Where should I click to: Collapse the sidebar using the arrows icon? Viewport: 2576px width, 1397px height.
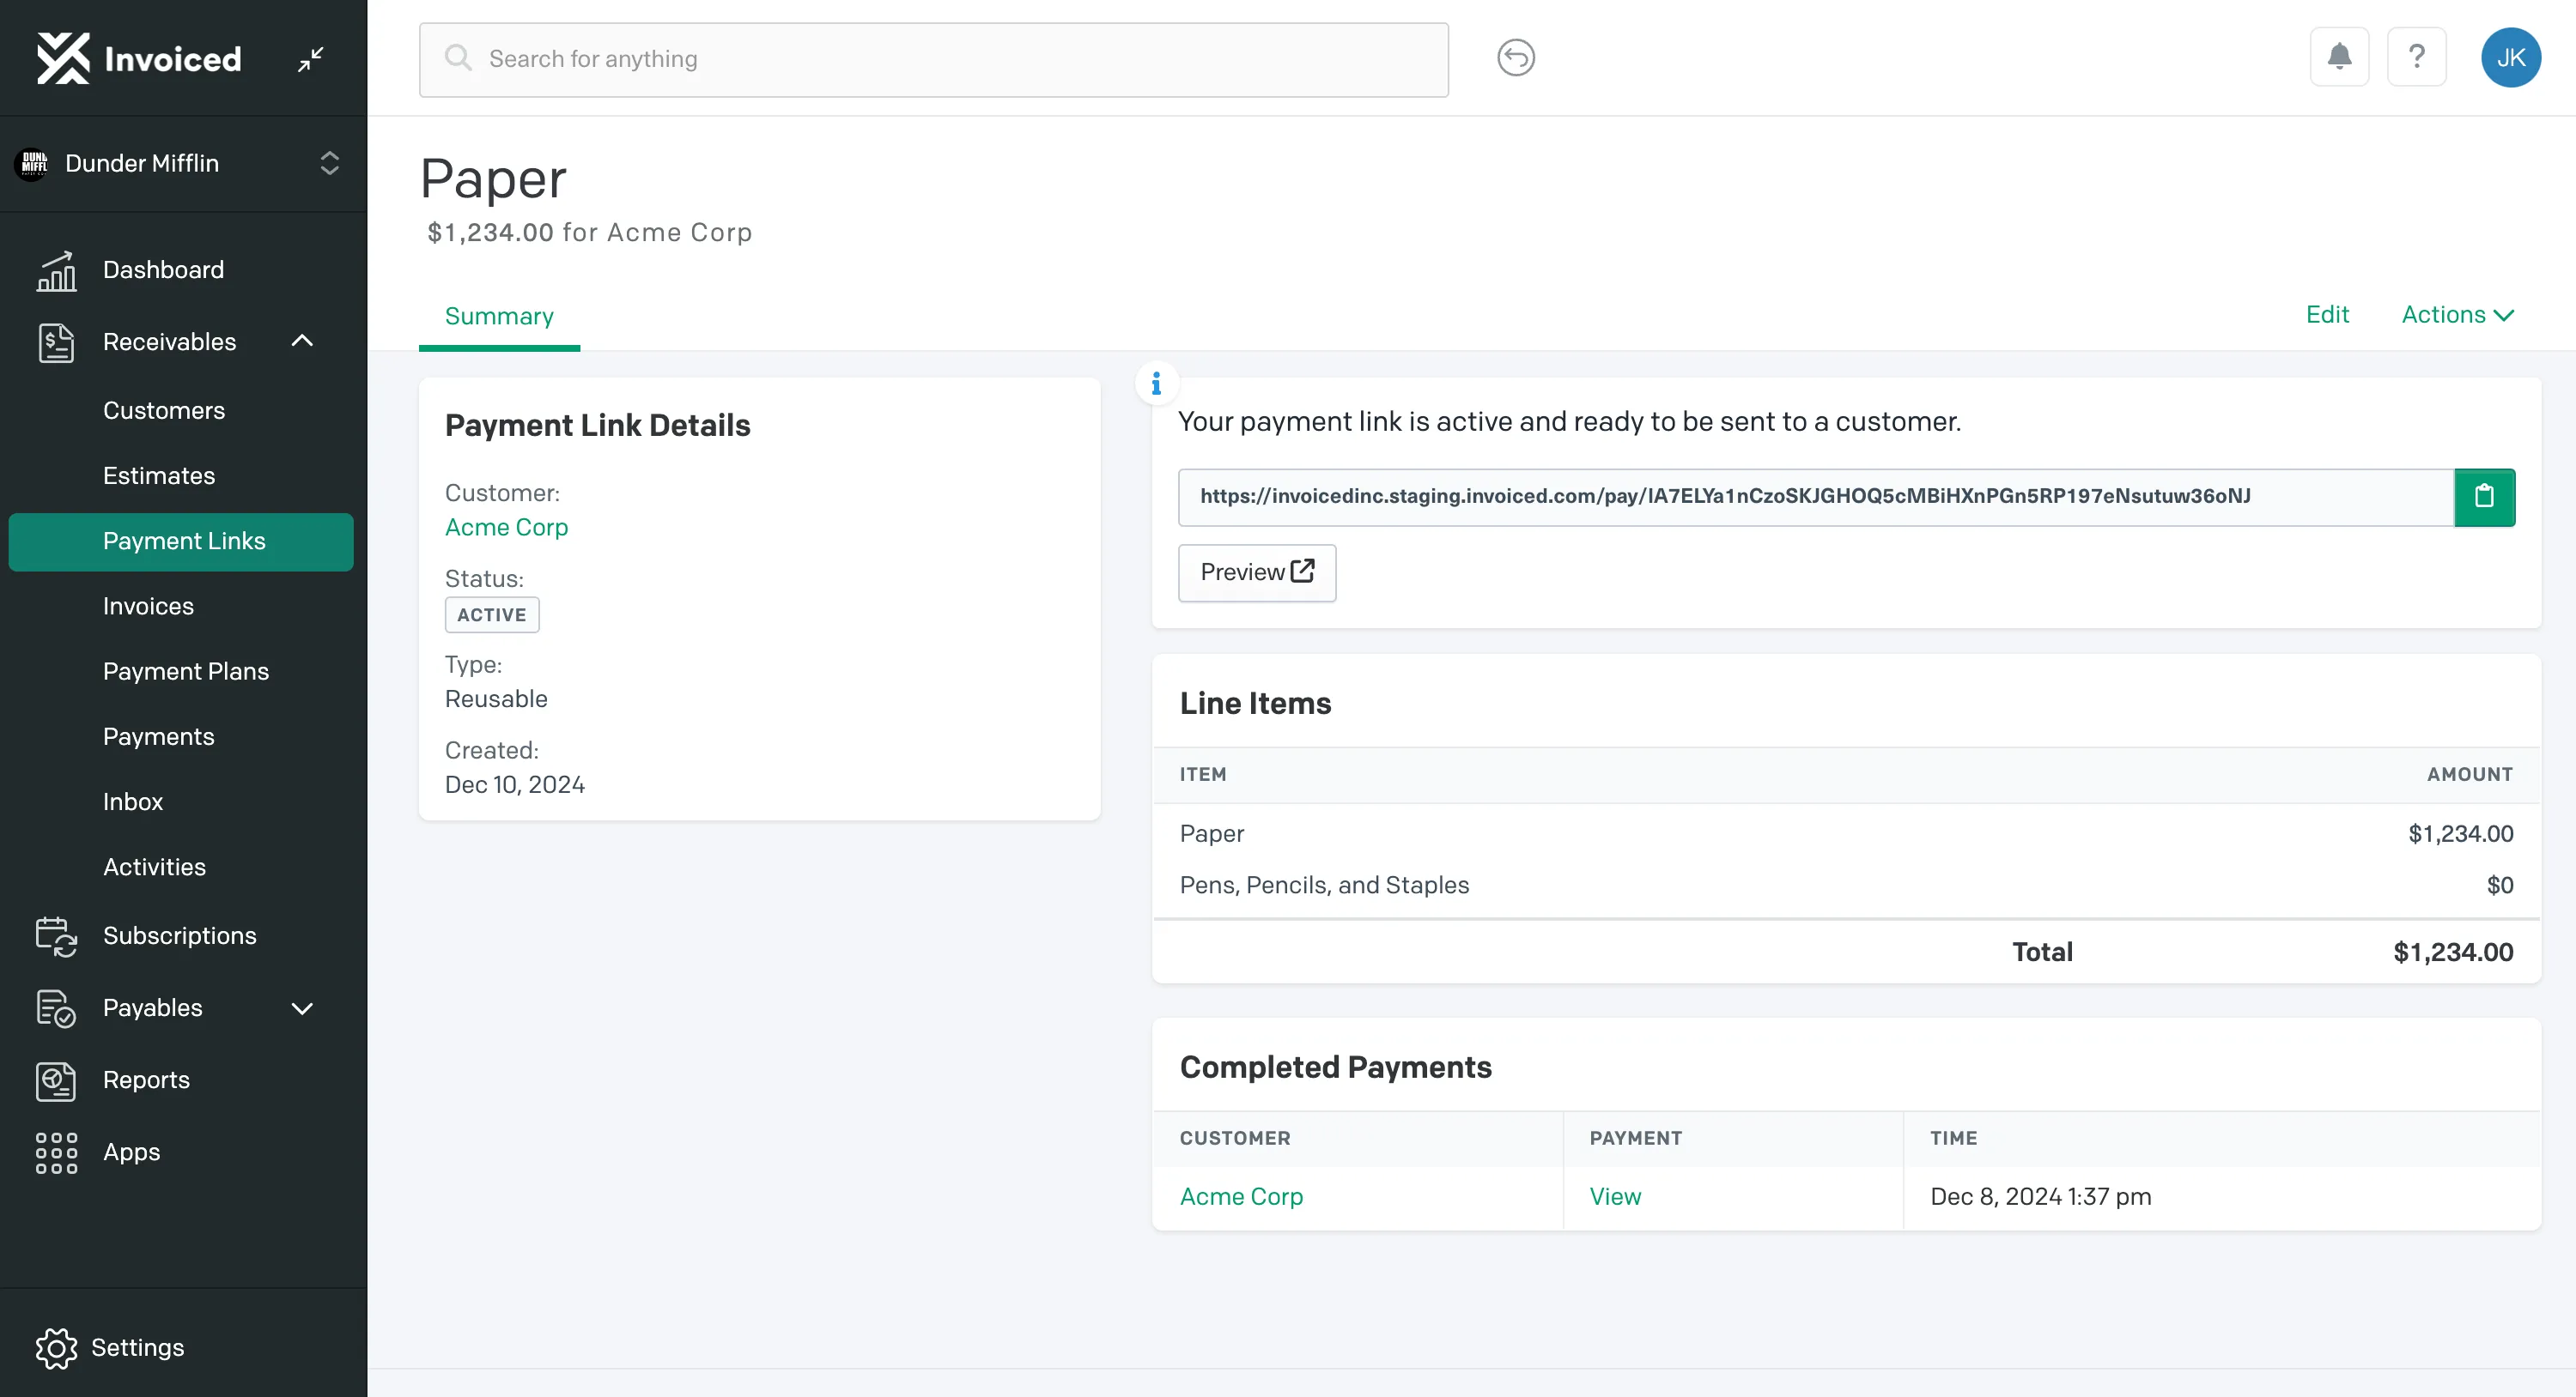point(311,59)
